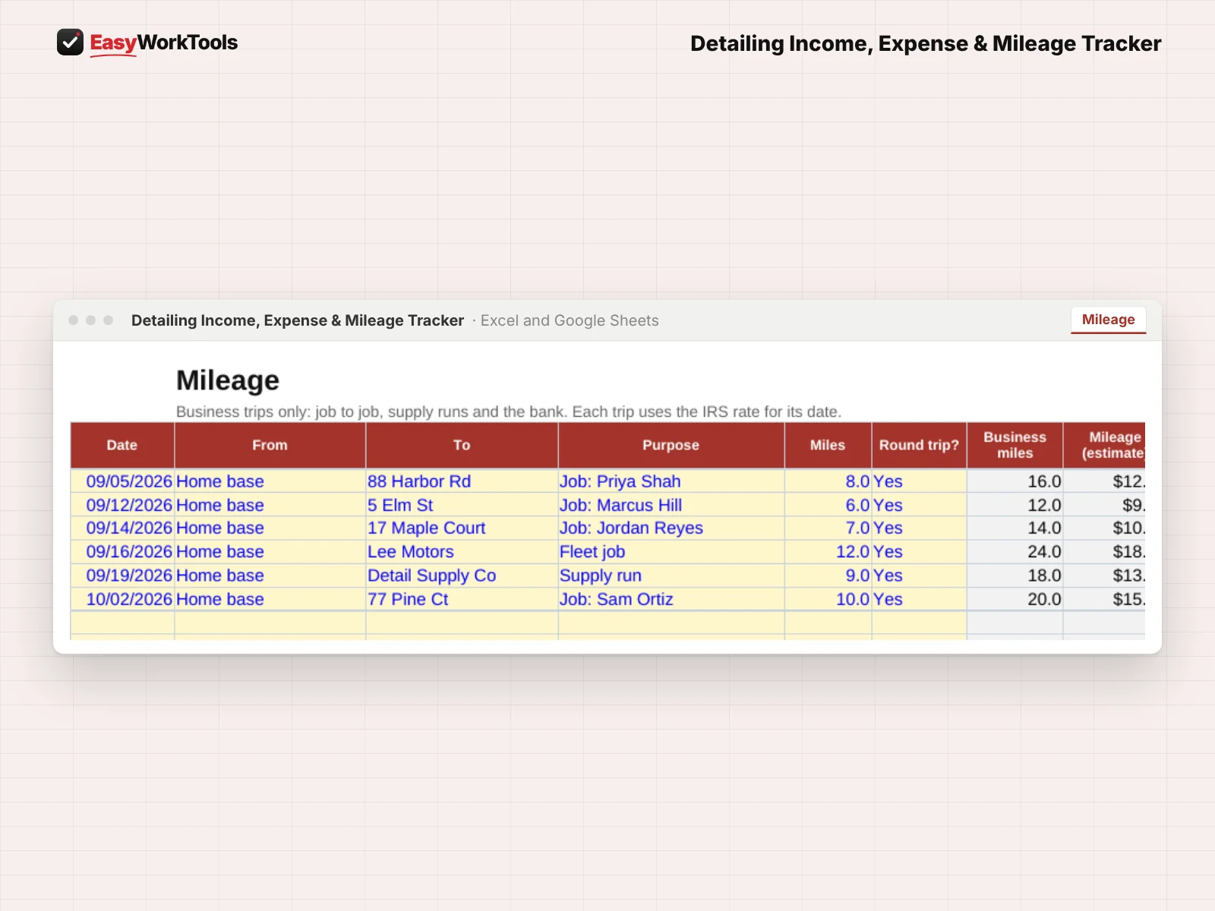
Task: Click the Home base cell in the 09/05/2026 row
Action: (x=270, y=481)
